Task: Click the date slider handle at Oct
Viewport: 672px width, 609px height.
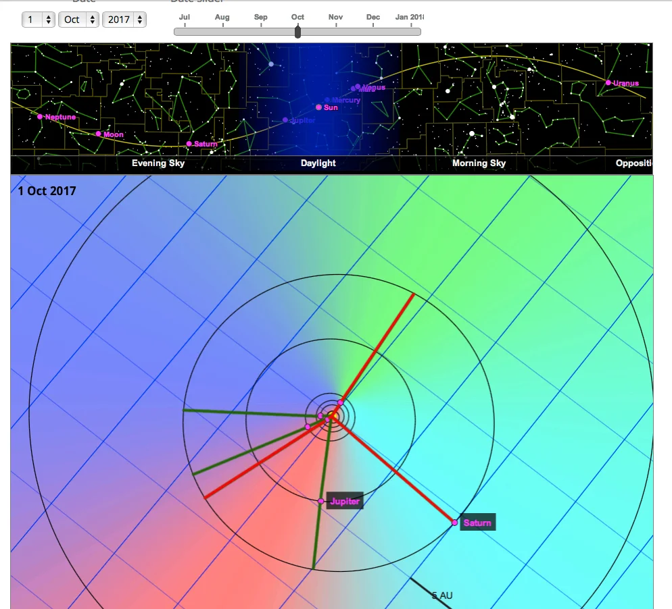Action: click(x=298, y=32)
